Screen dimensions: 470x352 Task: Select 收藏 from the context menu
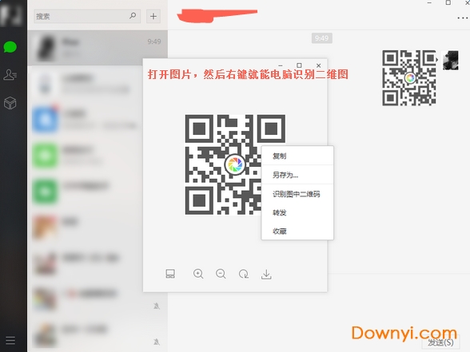pos(297,231)
